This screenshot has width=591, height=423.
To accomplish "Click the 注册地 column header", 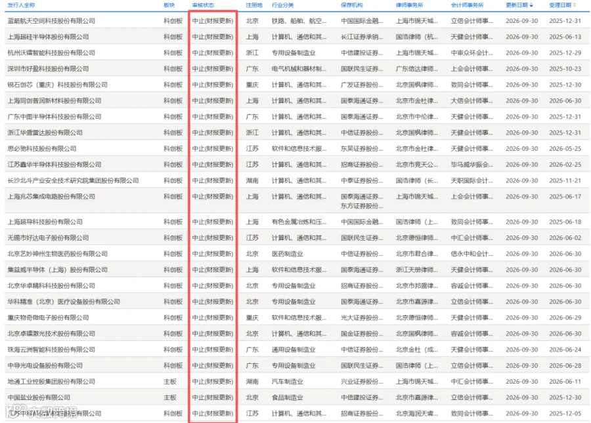I will (254, 5).
